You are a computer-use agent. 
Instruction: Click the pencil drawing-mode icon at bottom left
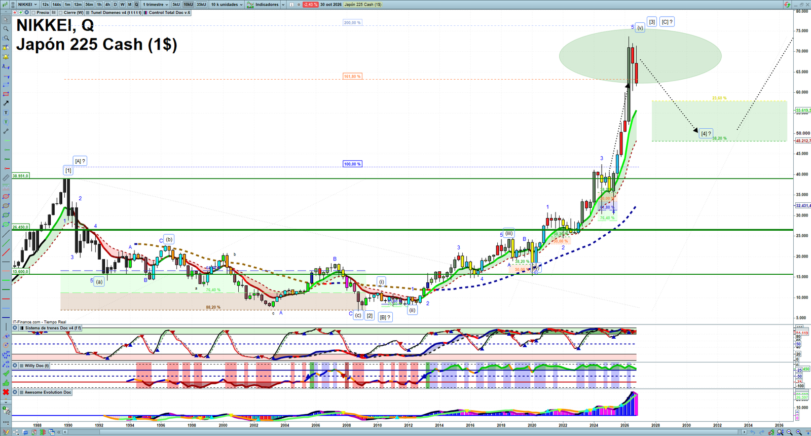coord(6,431)
